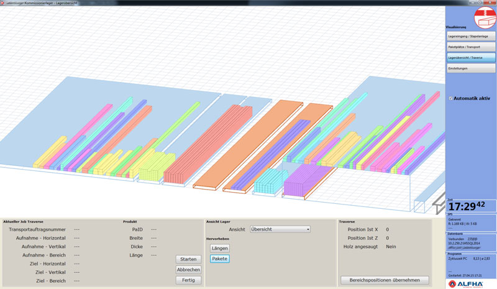Click the ALFHA company logo
Viewport: 497px width, 289px height.
[472, 283]
